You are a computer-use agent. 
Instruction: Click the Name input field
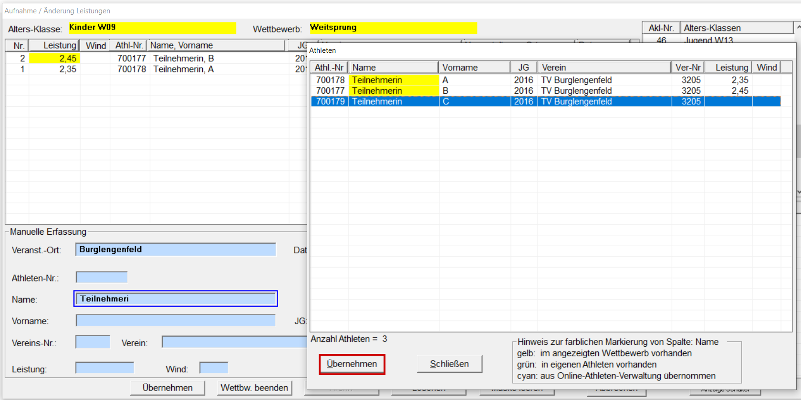click(x=176, y=299)
